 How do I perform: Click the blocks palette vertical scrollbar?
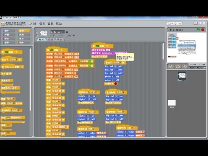click(30, 80)
